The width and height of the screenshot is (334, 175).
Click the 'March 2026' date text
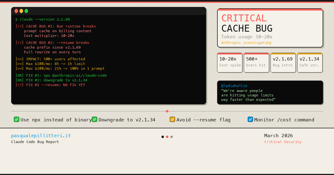pos(278,136)
